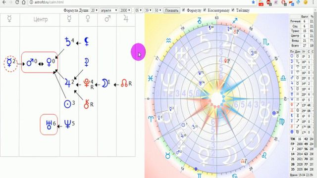The image size is (317, 178).
Task: Click the Proserpina symbol in the formula
Action: point(87,63)
